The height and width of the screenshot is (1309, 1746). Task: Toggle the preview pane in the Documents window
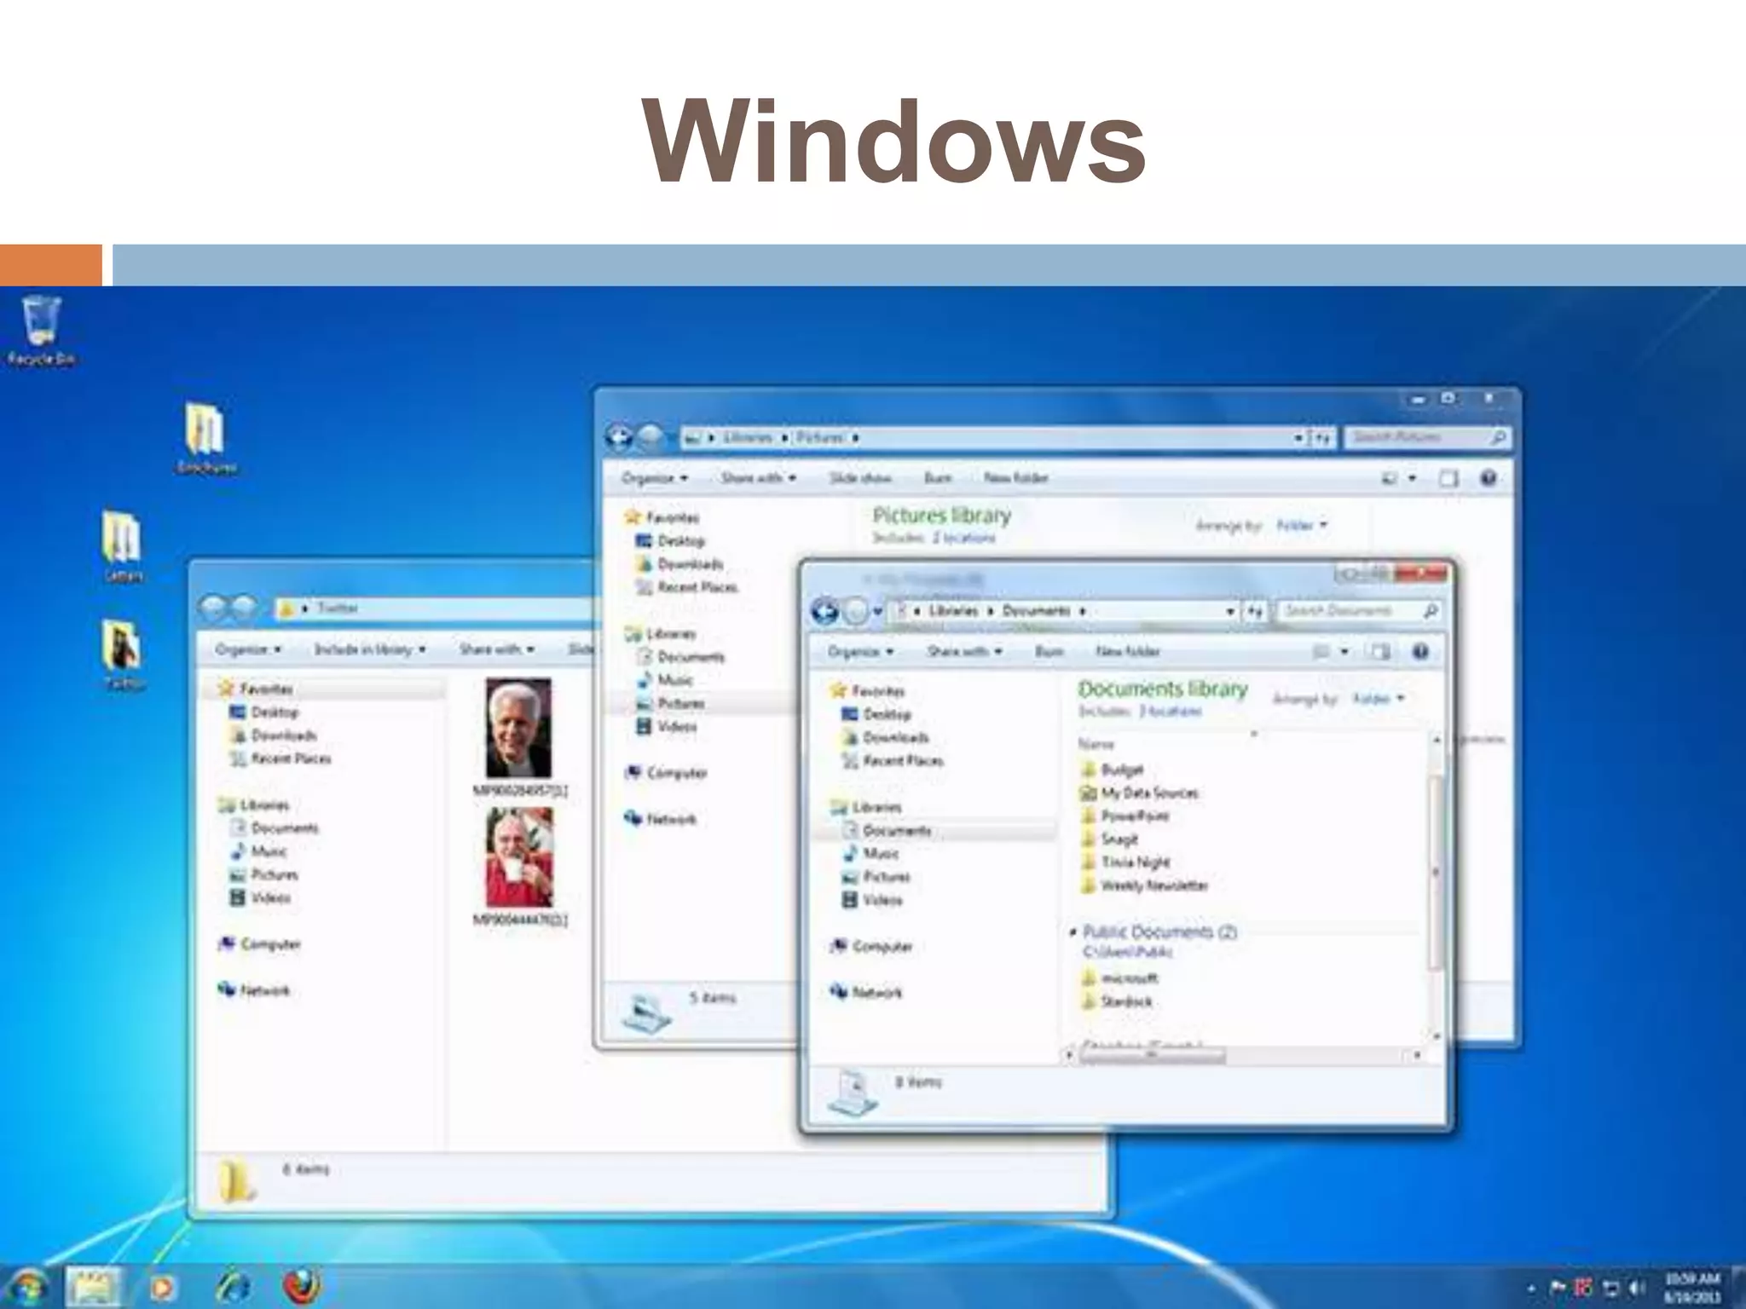pos(1380,652)
